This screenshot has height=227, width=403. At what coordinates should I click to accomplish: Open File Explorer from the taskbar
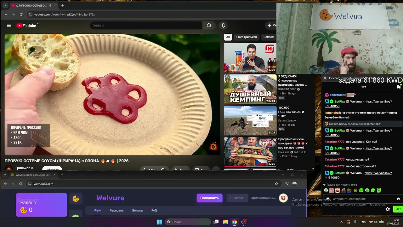point(225,222)
